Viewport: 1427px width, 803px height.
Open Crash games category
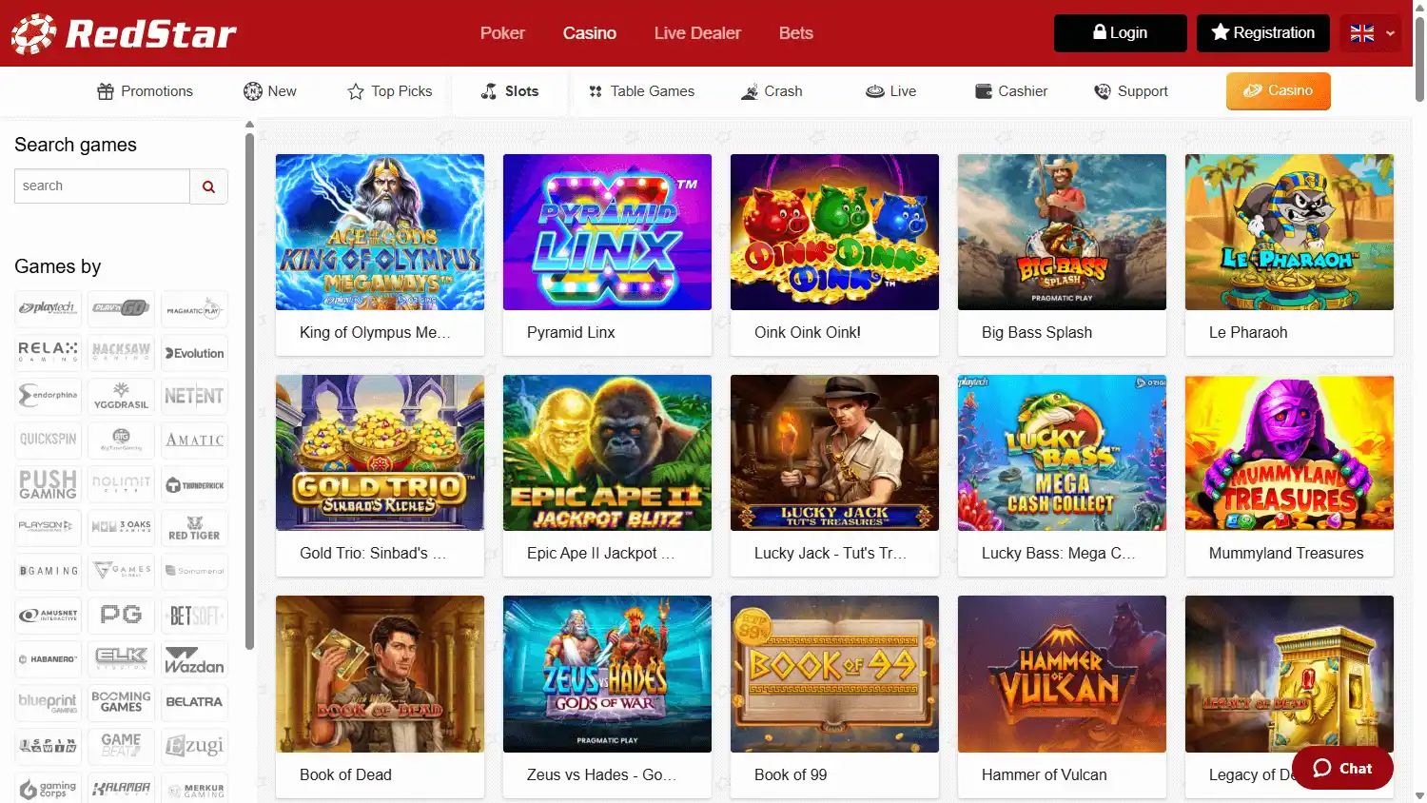tap(772, 91)
